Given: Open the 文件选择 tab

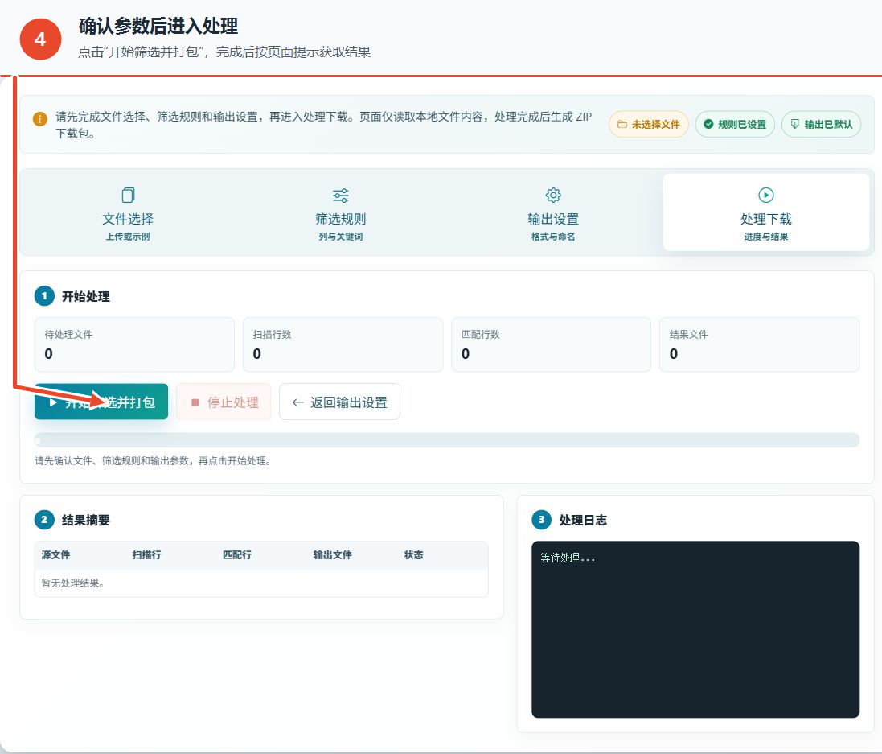Looking at the screenshot, I should point(129,212).
